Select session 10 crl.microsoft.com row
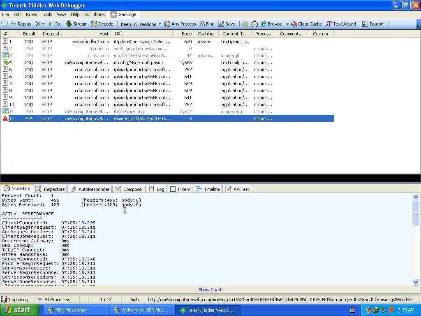 pyautogui.click(x=167, y=105)
